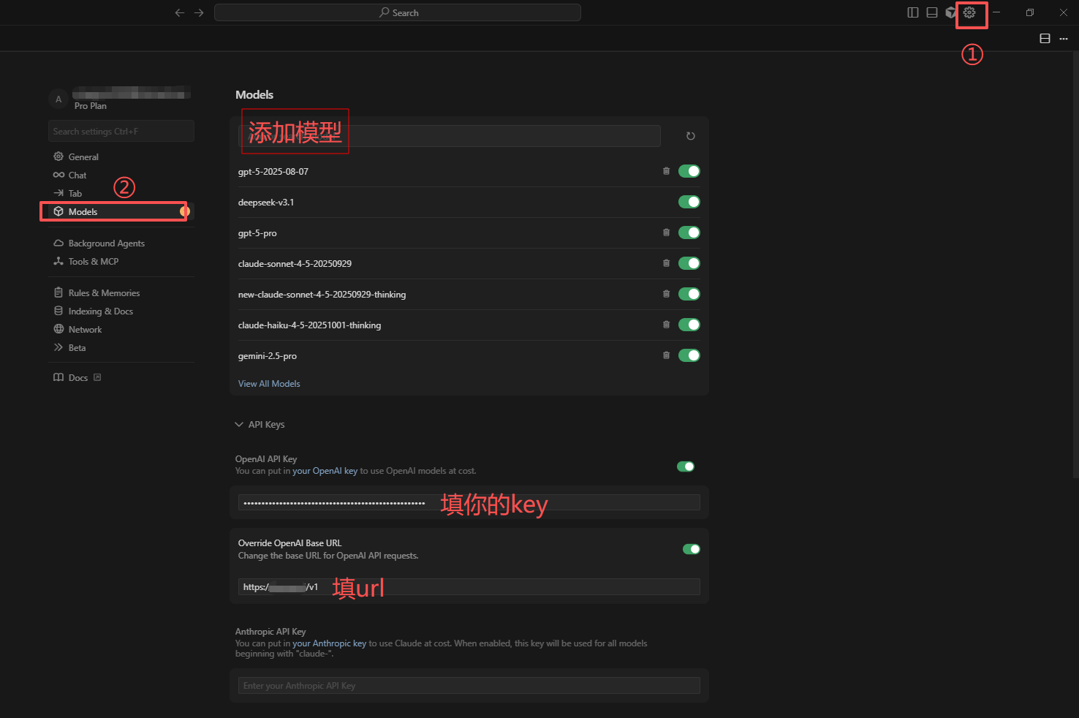Screen dimensions: 1079x718
Task: Click the refresh models icon
Action: (690, 136)
